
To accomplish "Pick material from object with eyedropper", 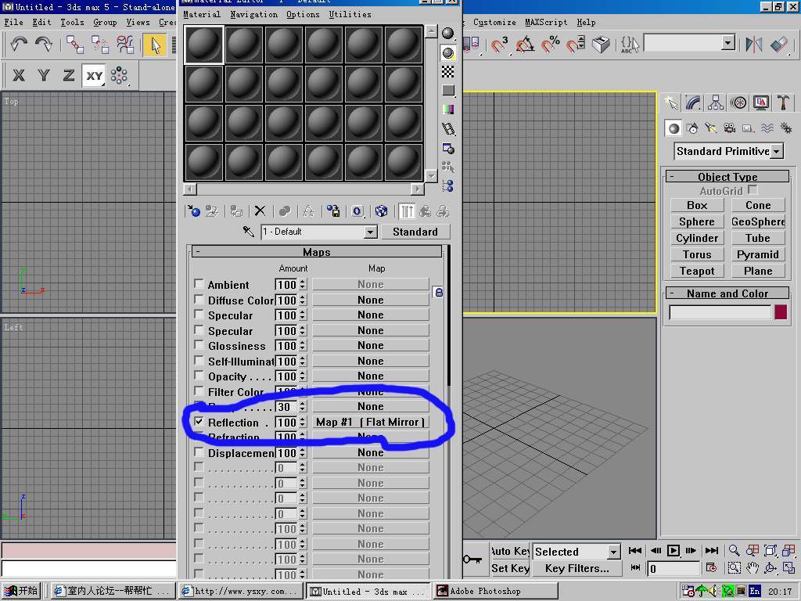I will pyautogui.click(x=248, y=232).
